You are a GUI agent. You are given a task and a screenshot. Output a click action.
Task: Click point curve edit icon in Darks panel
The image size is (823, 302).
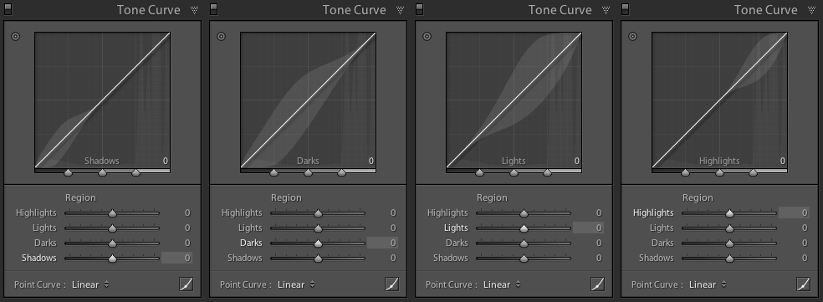(x=391, y=284)
